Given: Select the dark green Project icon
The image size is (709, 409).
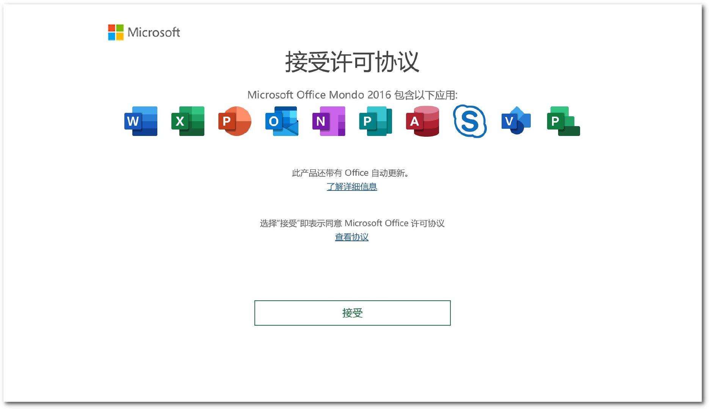Looking at the screenshot, I should (x=563, y=121).
